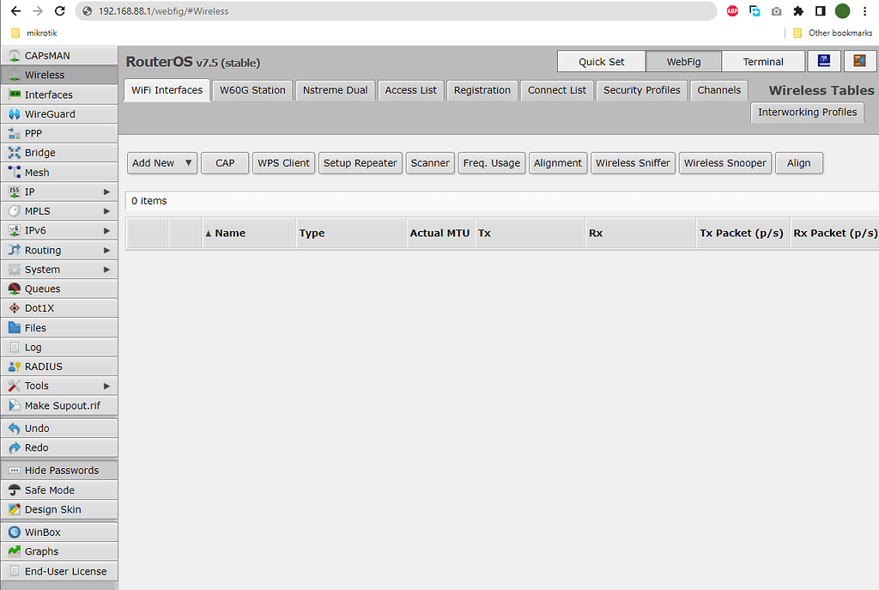This screenshot has width=879, height=590.
Task: Sort table by Name column
Action: 248,233
